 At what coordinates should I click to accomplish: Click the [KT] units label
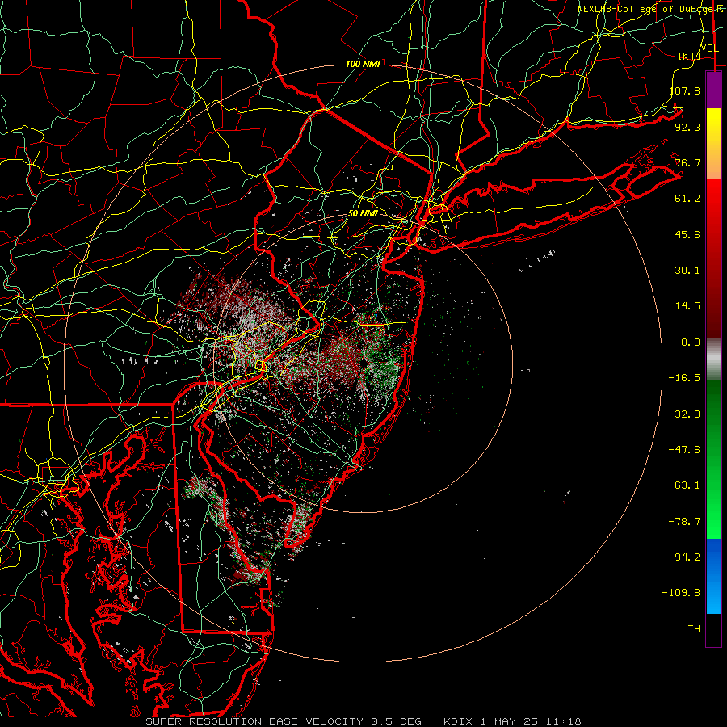pos(690,56)
